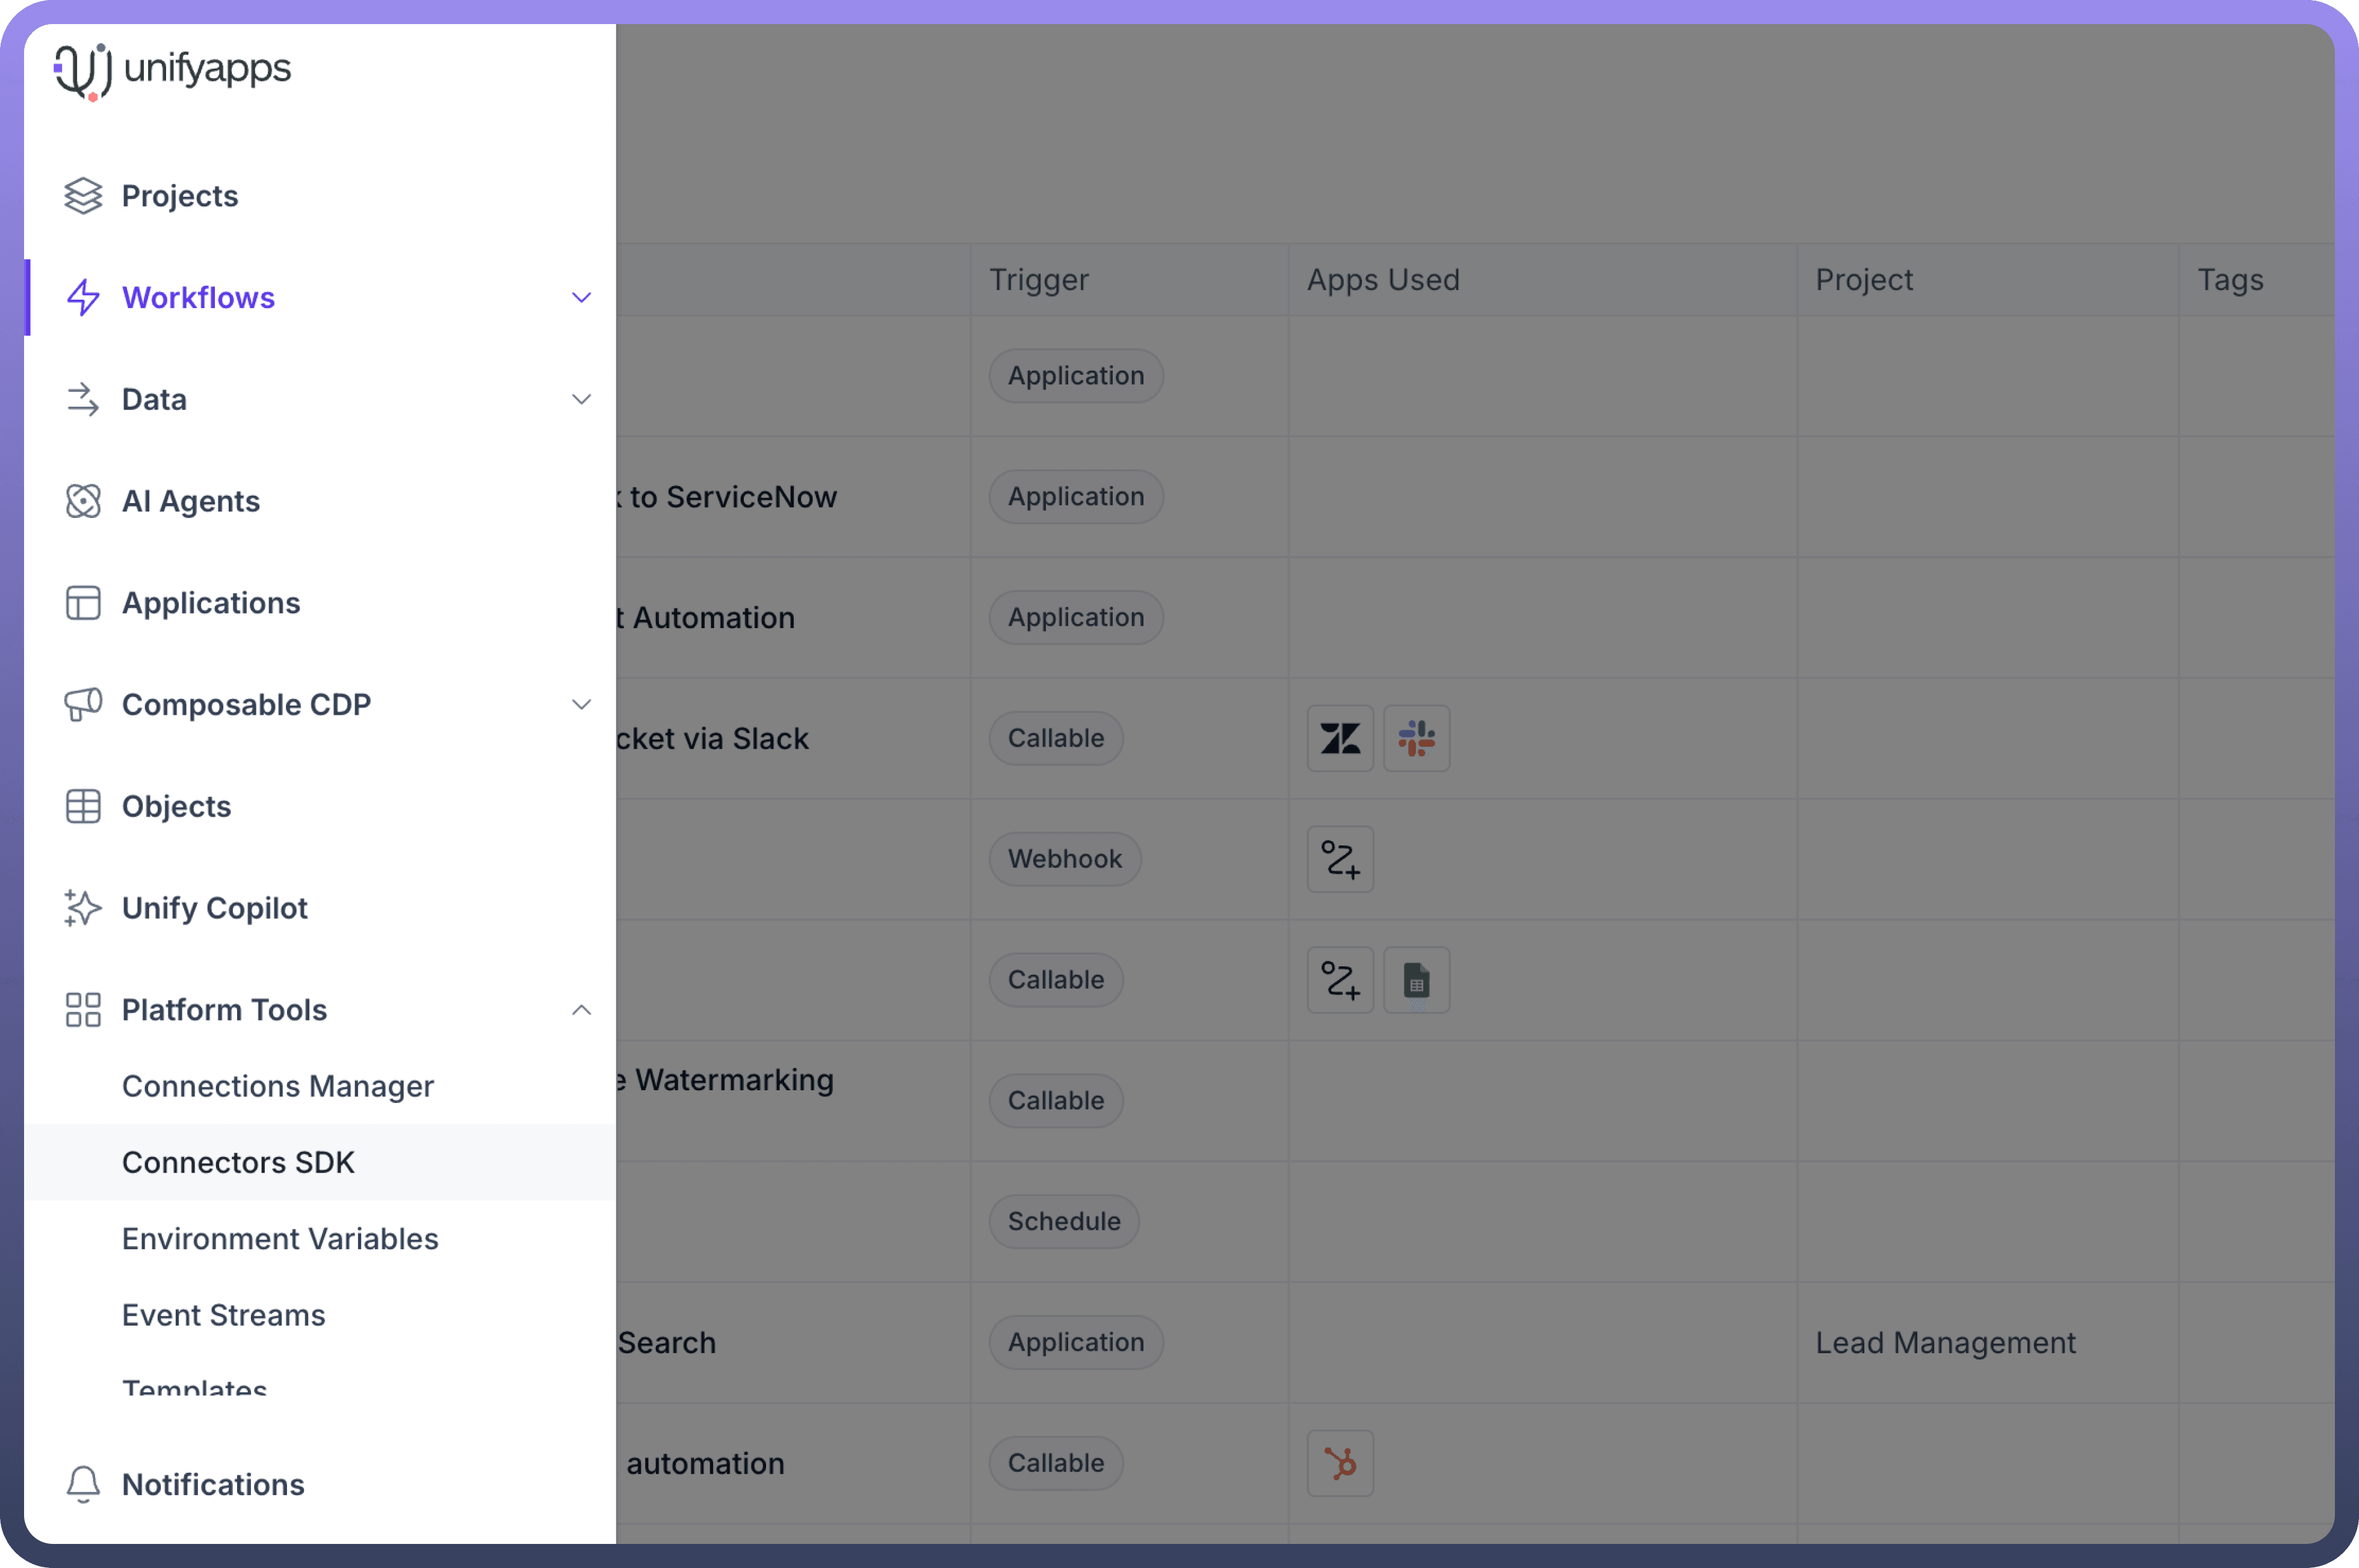This screenshot has height=1568, width=2359.
Task: Click the HubSpot app icon
Action: pos(1340,1463)
